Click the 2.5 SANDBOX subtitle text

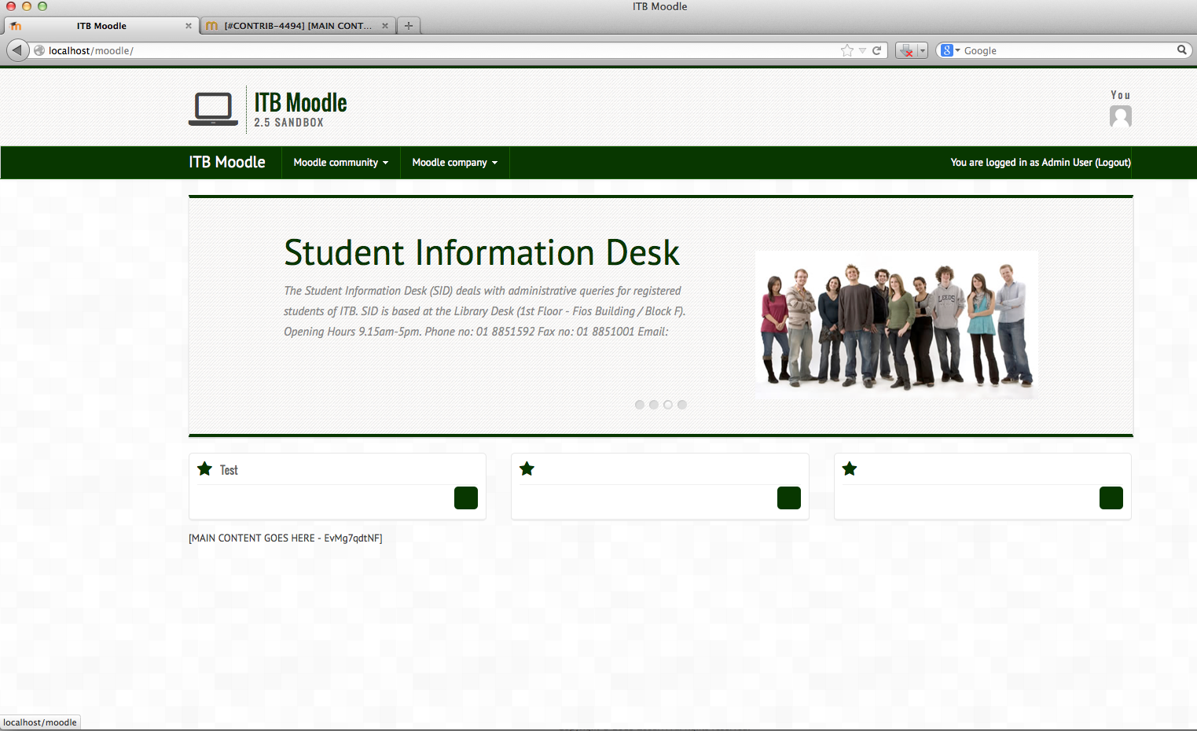288,123
